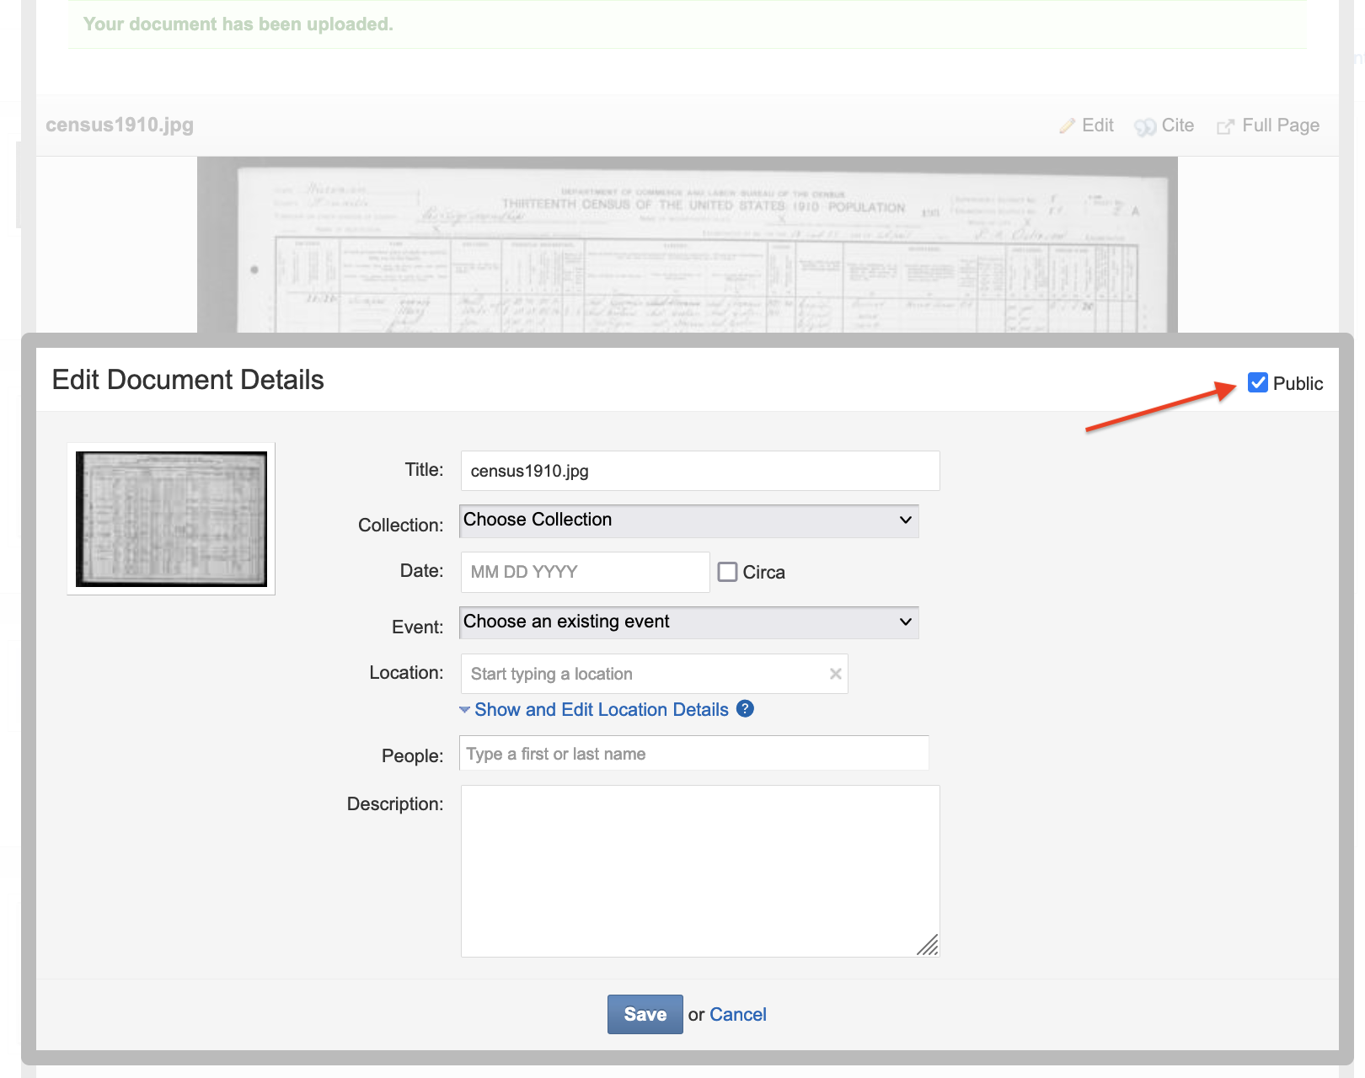
Task: Click the census document thumbnail
Action: click(x=171, y=519)
